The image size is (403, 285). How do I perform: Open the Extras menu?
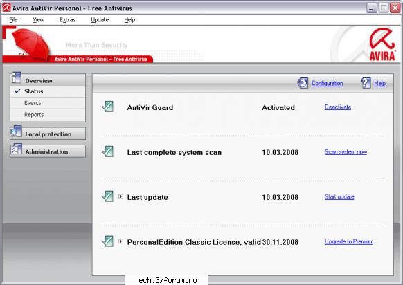click(x=68, y=20)
